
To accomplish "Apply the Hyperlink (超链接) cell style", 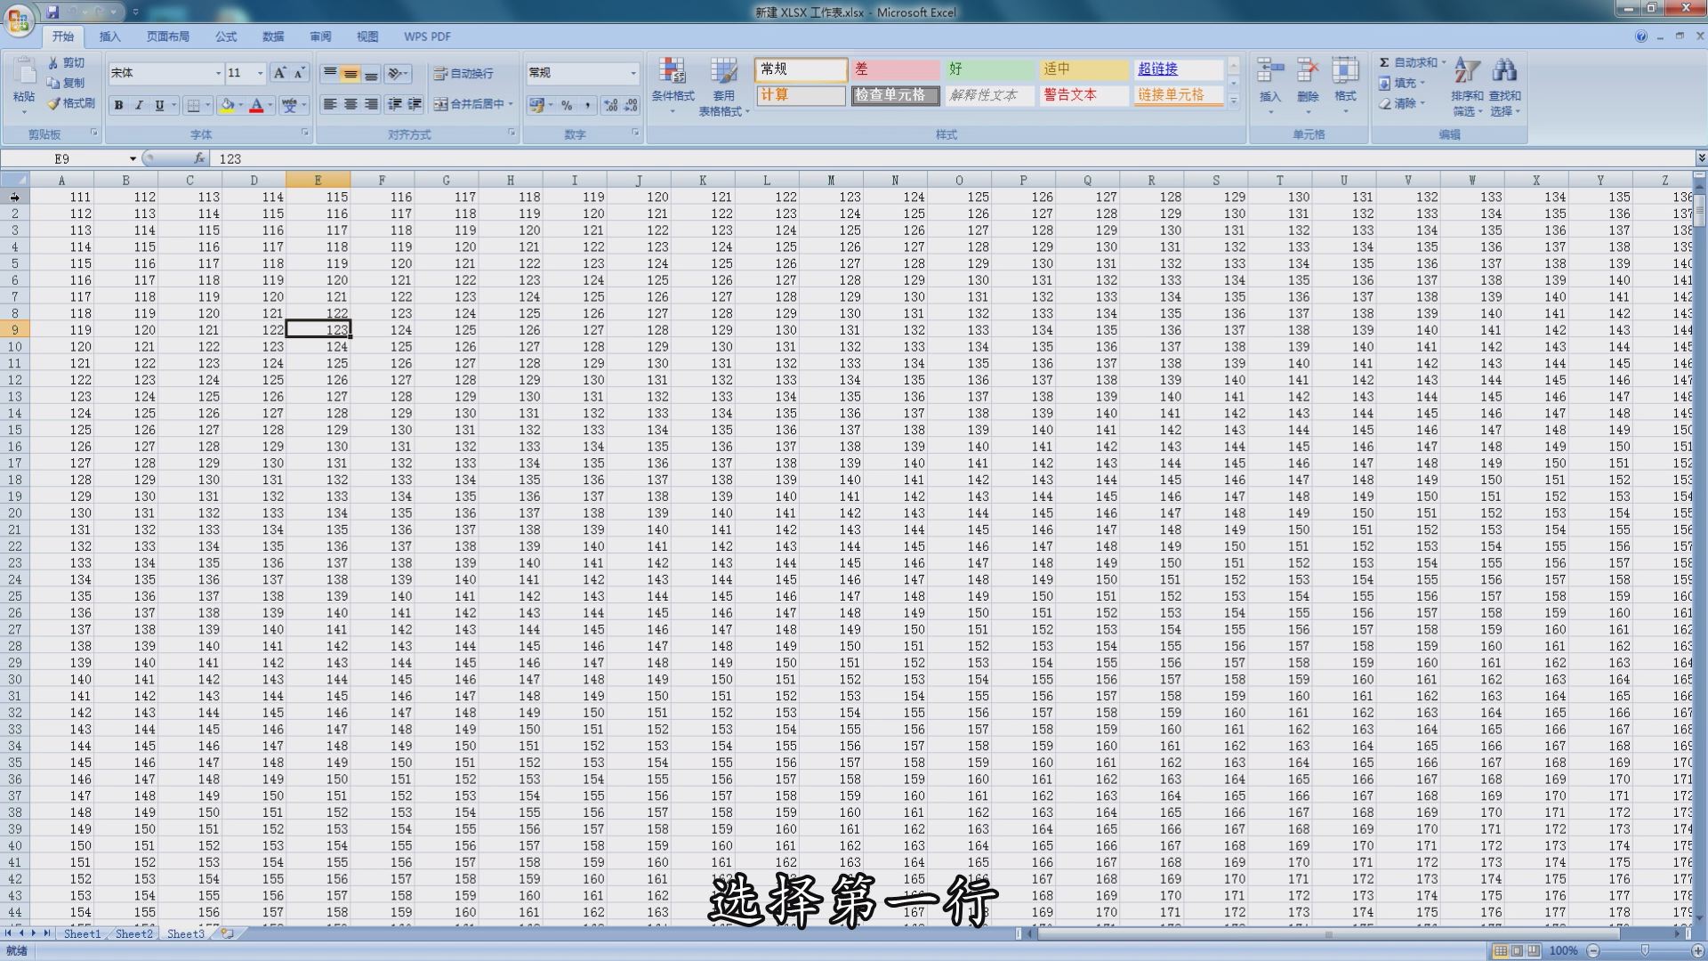I will point(1177,69).
